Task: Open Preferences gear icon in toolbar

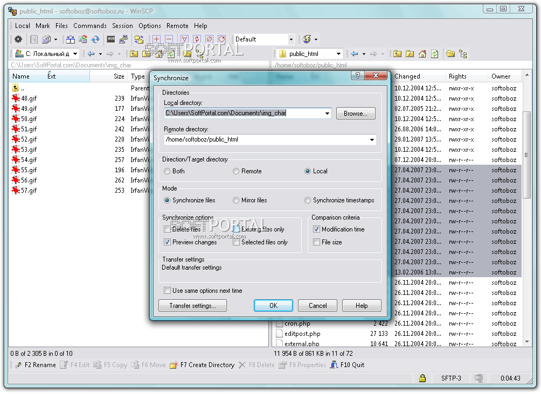Action: [x=18, y=39]
